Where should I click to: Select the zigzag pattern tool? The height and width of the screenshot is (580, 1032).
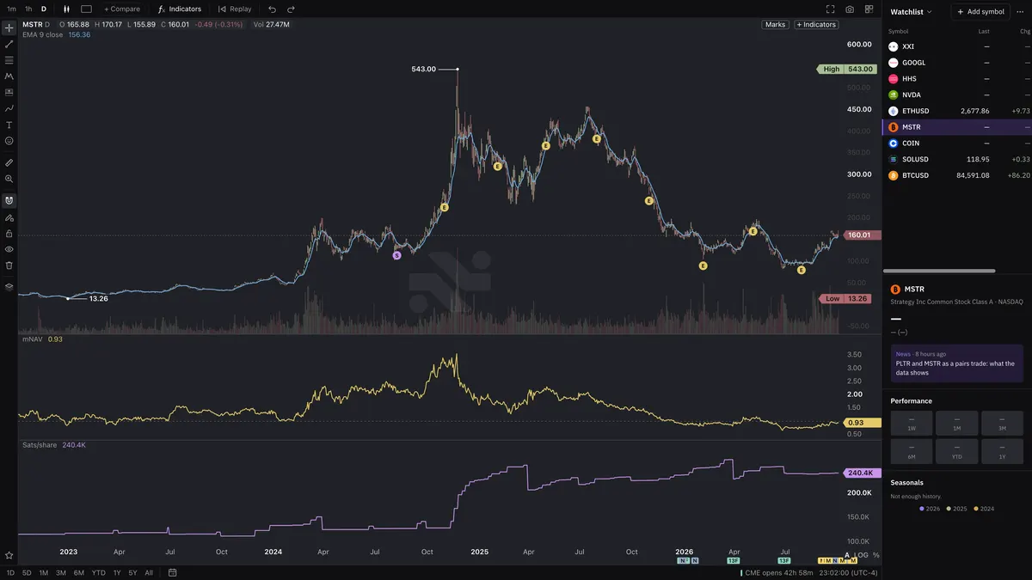coord(9,76)
